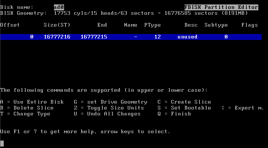Click the blinking cursor block at bottom

pyautogui.click(x=2, y=144)
